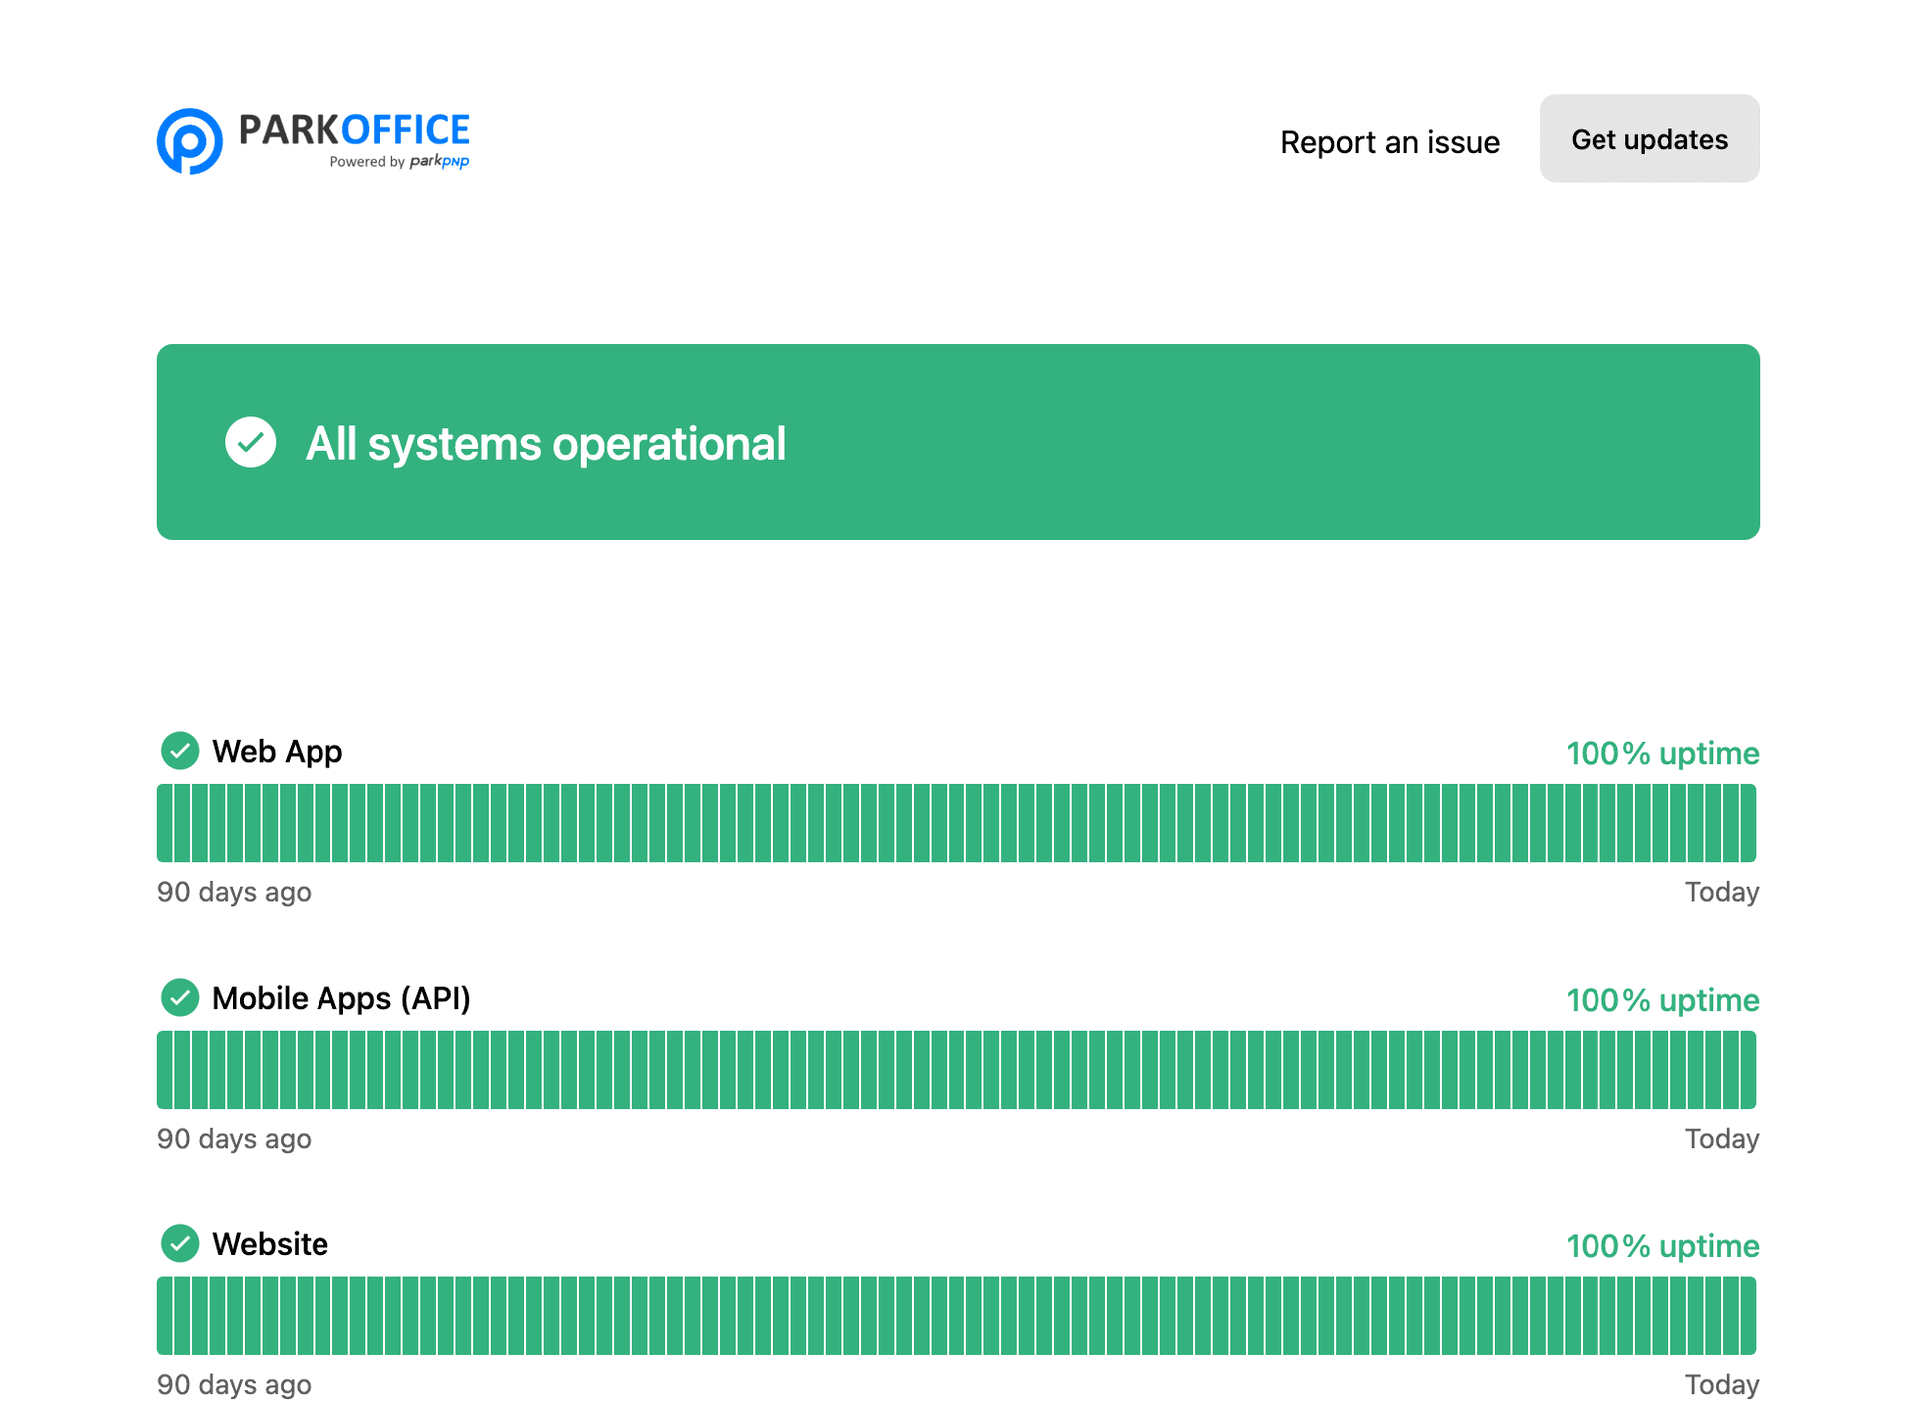Click the Web App 100% uptime label
1917x1412 pixels.
1661,753
